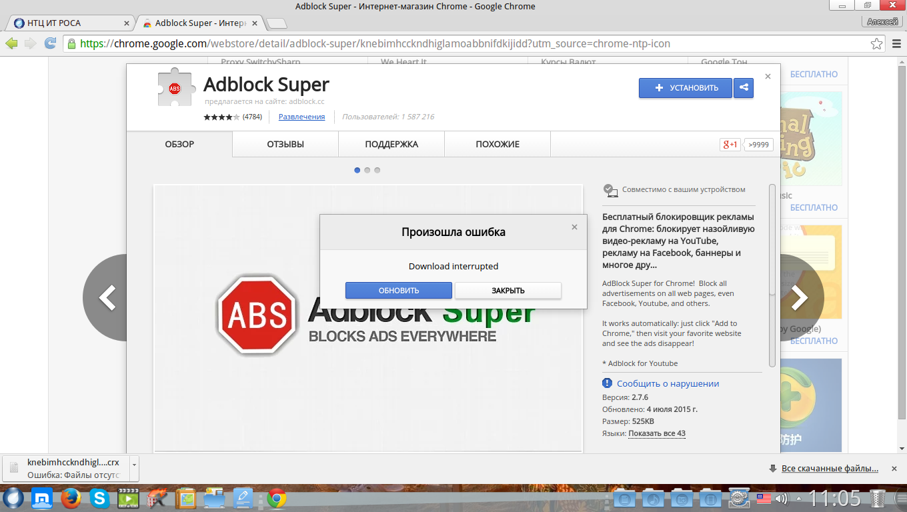Click the Google +1 button
The image size is (907, 512).
(730, 144)
